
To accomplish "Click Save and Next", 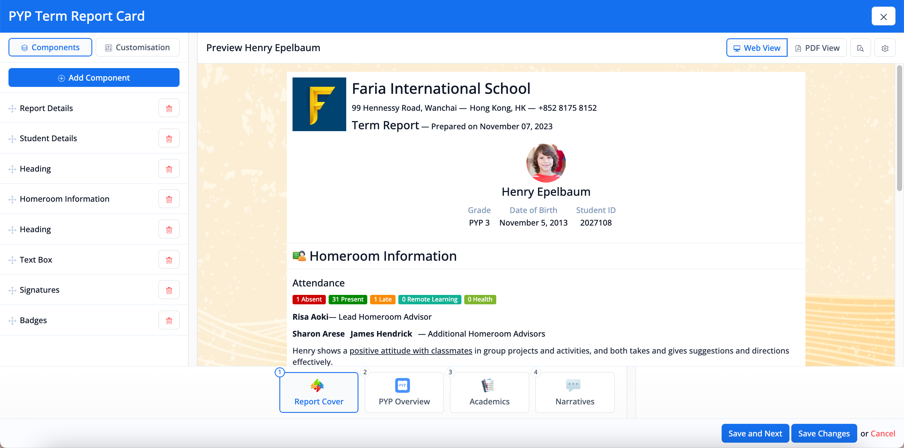I will 755,434.
